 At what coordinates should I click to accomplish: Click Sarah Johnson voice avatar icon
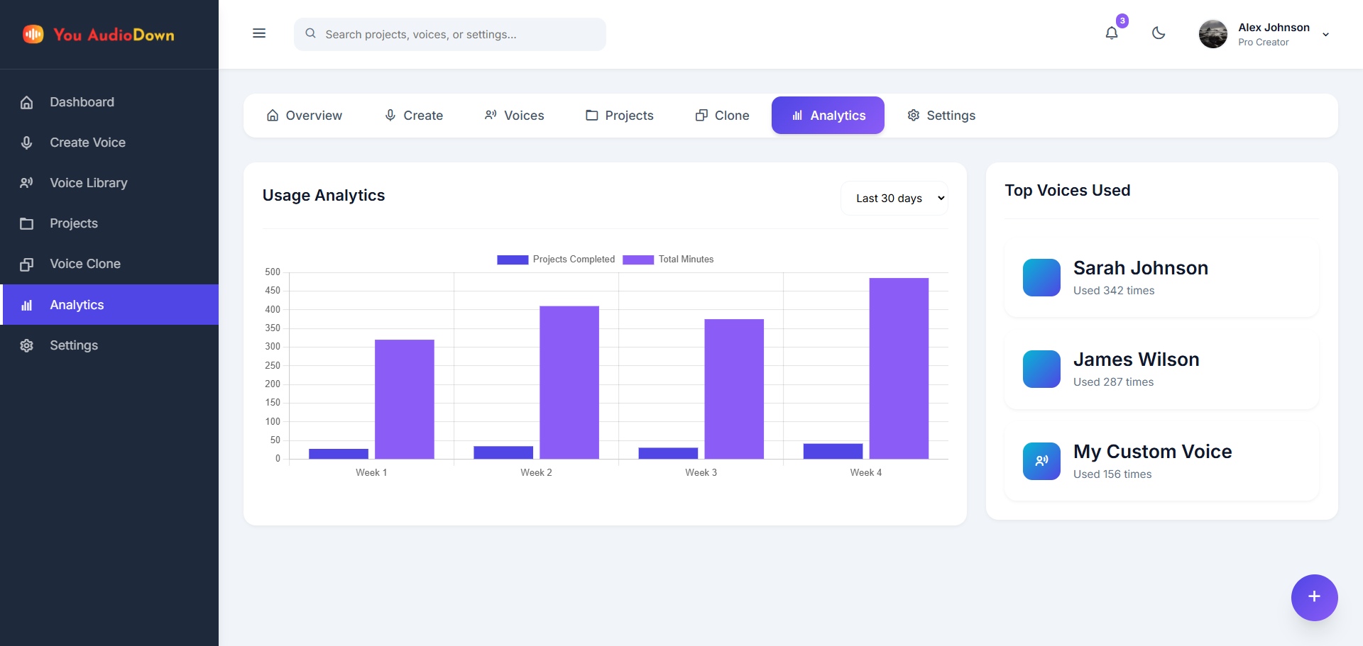tap(1041, 277)
